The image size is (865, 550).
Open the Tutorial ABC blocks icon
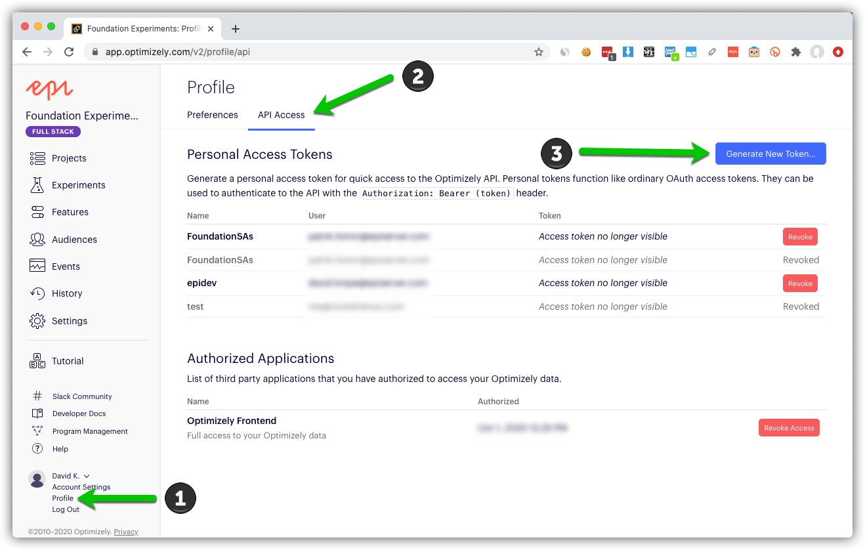pyautogui.click(x=37, y=361)
